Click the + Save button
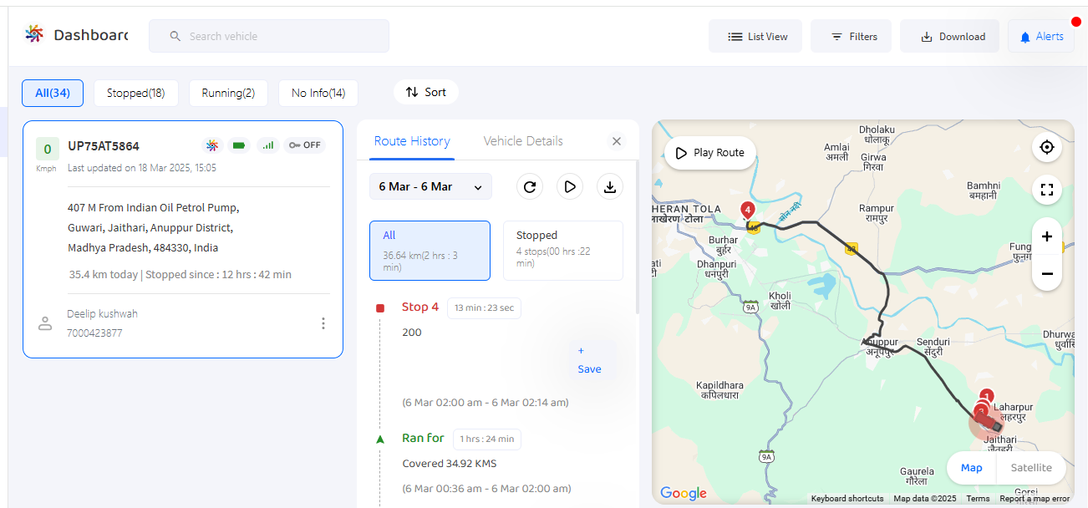 pyautogui.click(x=589, y=360)
